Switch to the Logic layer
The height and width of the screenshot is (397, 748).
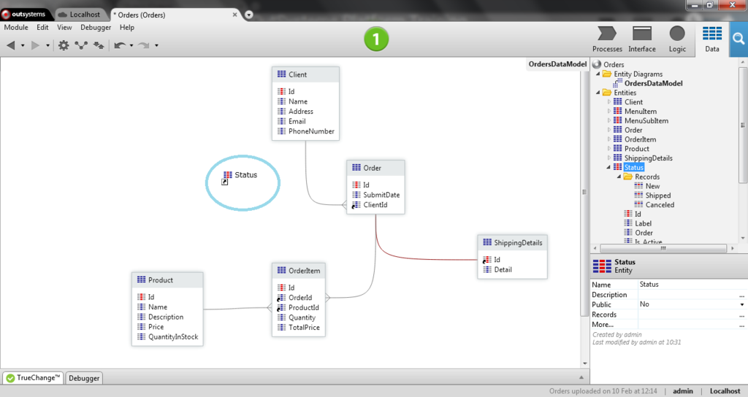pos(677,39)
